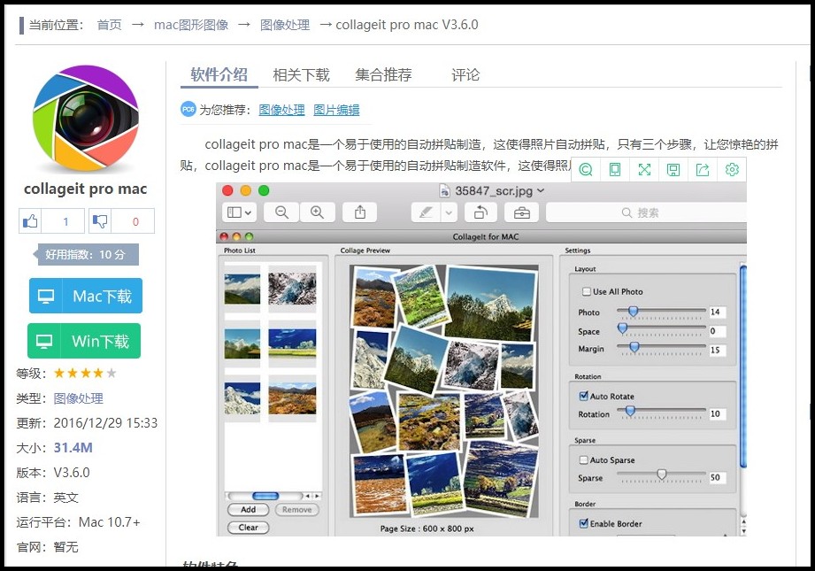Open the markup pen dropdown arrow

pos(449,212)
